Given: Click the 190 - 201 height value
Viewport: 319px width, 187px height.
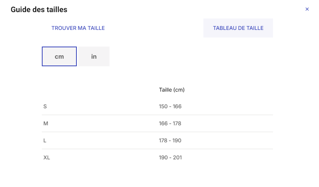Looking at the screenshot, I should point(170,157).
